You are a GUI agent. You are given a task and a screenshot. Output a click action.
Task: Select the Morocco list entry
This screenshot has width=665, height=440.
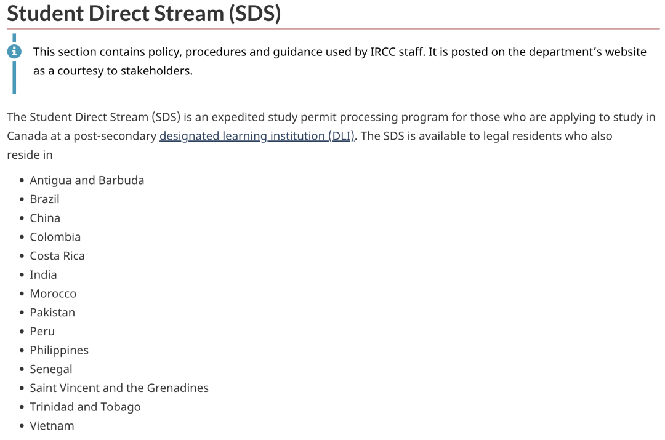point(53,294)
